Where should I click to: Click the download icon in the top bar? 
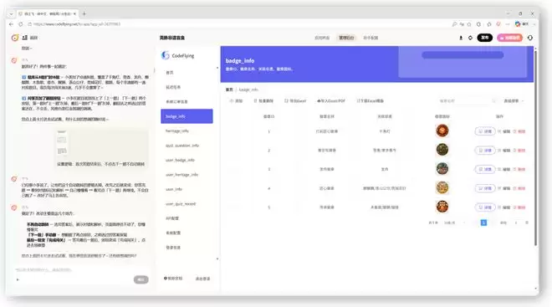pyautogui.click(x=461, y=38)
